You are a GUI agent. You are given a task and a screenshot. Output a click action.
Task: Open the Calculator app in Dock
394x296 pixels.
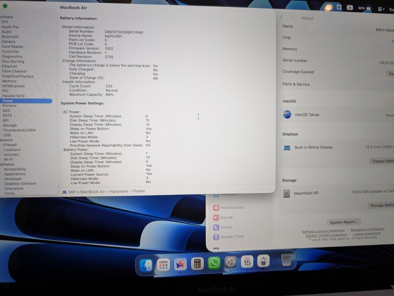point(197,264)
